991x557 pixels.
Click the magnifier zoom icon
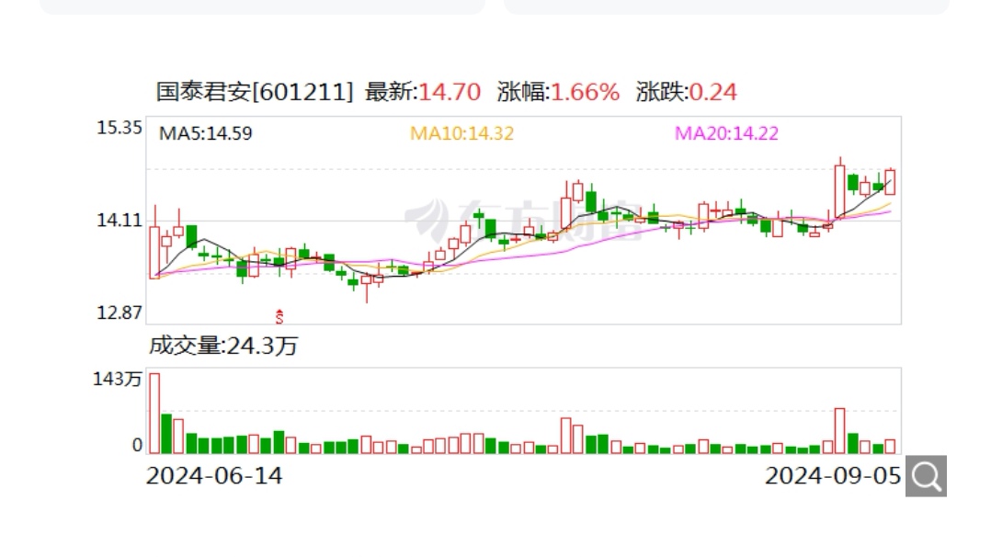click(x=927, y=475)
